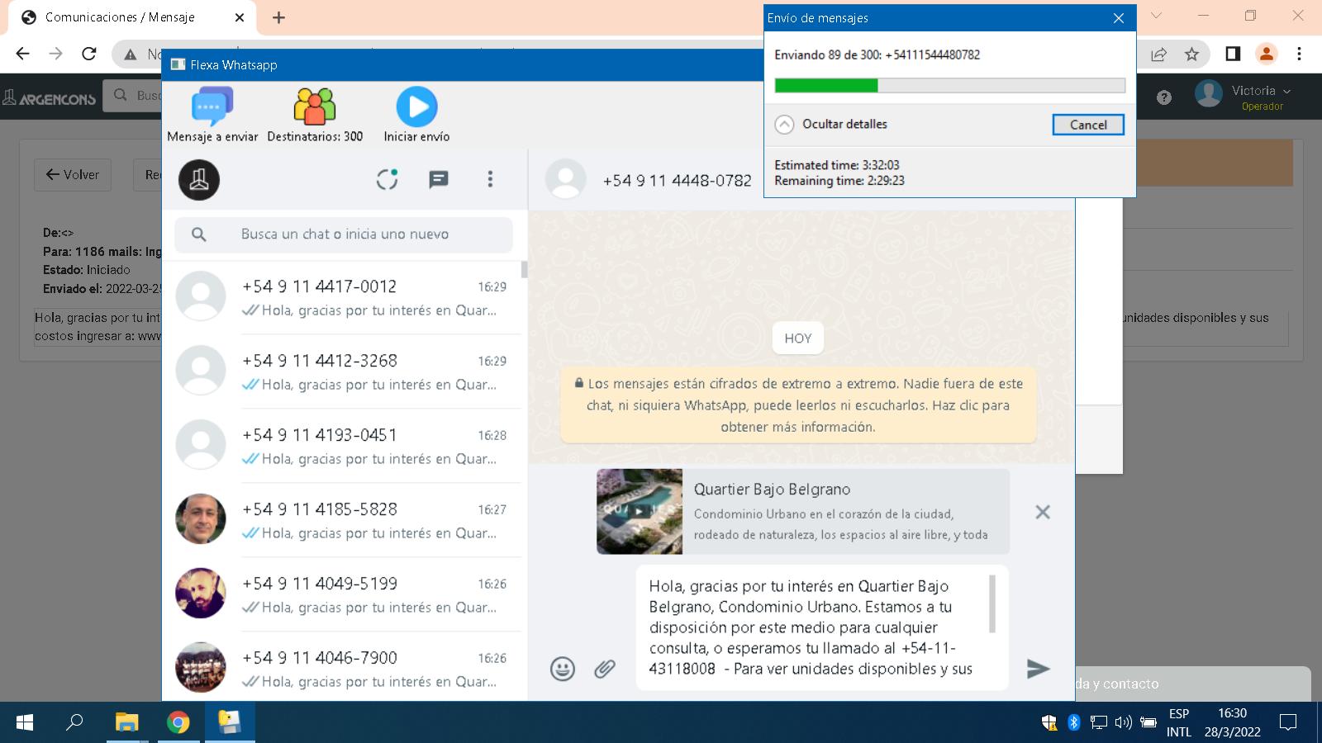Open chat with +54 9 11 4417-0012

(x=341, y=298)
